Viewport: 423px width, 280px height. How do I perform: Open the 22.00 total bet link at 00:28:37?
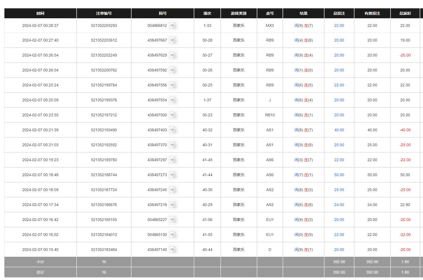[x=339, y=25]
